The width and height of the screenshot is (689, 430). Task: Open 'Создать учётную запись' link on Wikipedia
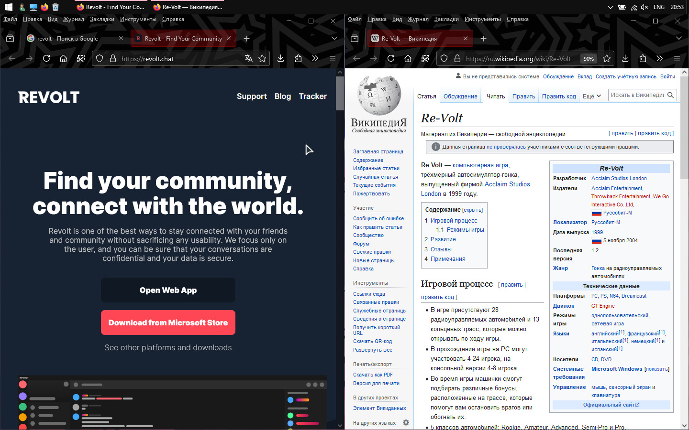click(626, 76)
